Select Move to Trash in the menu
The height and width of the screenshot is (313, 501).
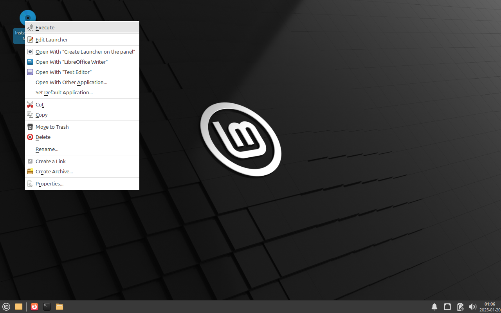(82, 127)
